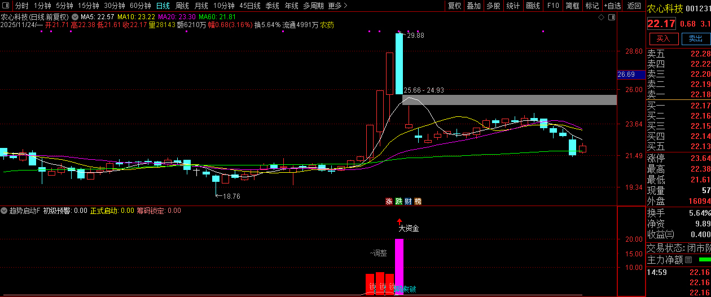Click the left panel toggle icon
711x297 pixels.
[5, 6]
